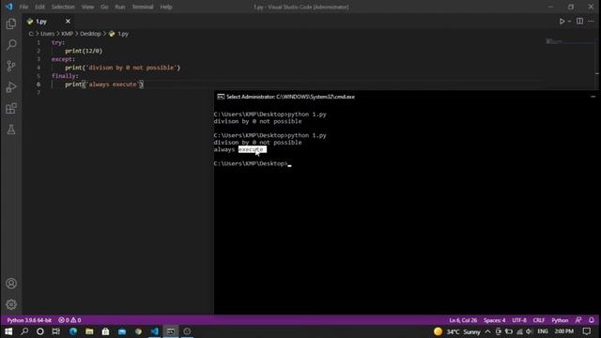The width and height of the screenshot is (601, 338).
Task: Open Run and Debug view
Action: [11, 87]
